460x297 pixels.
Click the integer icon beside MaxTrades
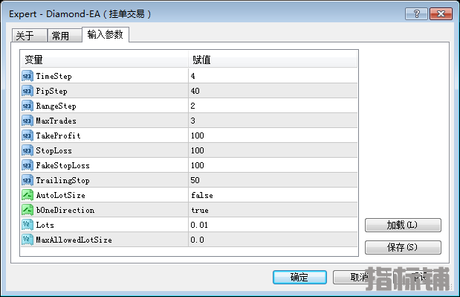(27, 121)
